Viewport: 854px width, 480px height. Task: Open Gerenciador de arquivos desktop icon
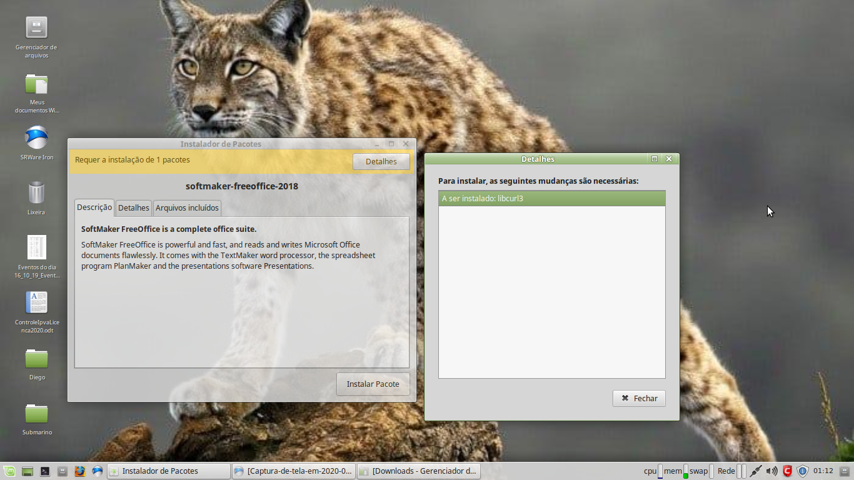36,28
